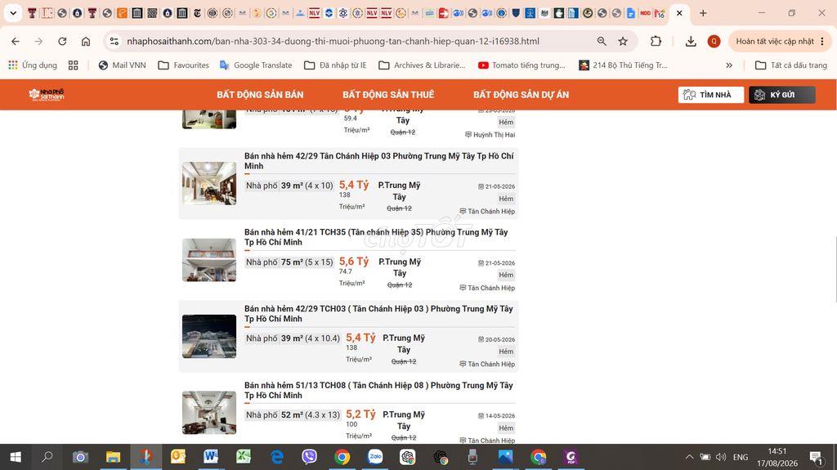The width and height of the screenshot is (837, 470).
Task: Open the ChatGPT app from the taskbar
Action: (x=408, y=457)
